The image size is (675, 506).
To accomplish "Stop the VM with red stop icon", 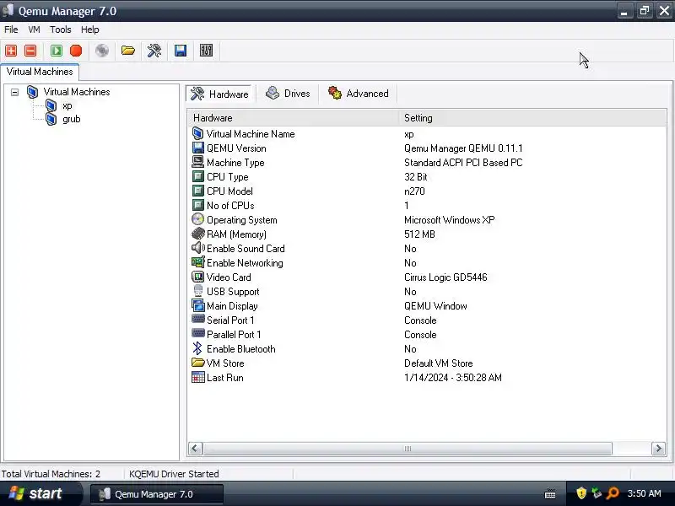I will coord(76,51).
